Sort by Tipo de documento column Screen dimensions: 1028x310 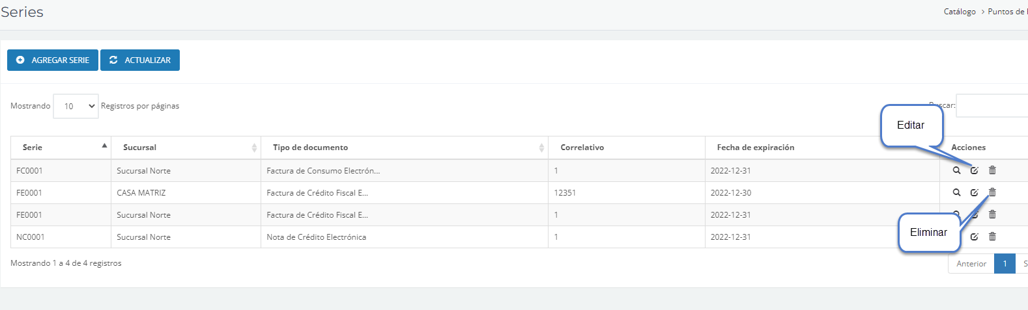[404, 148]
